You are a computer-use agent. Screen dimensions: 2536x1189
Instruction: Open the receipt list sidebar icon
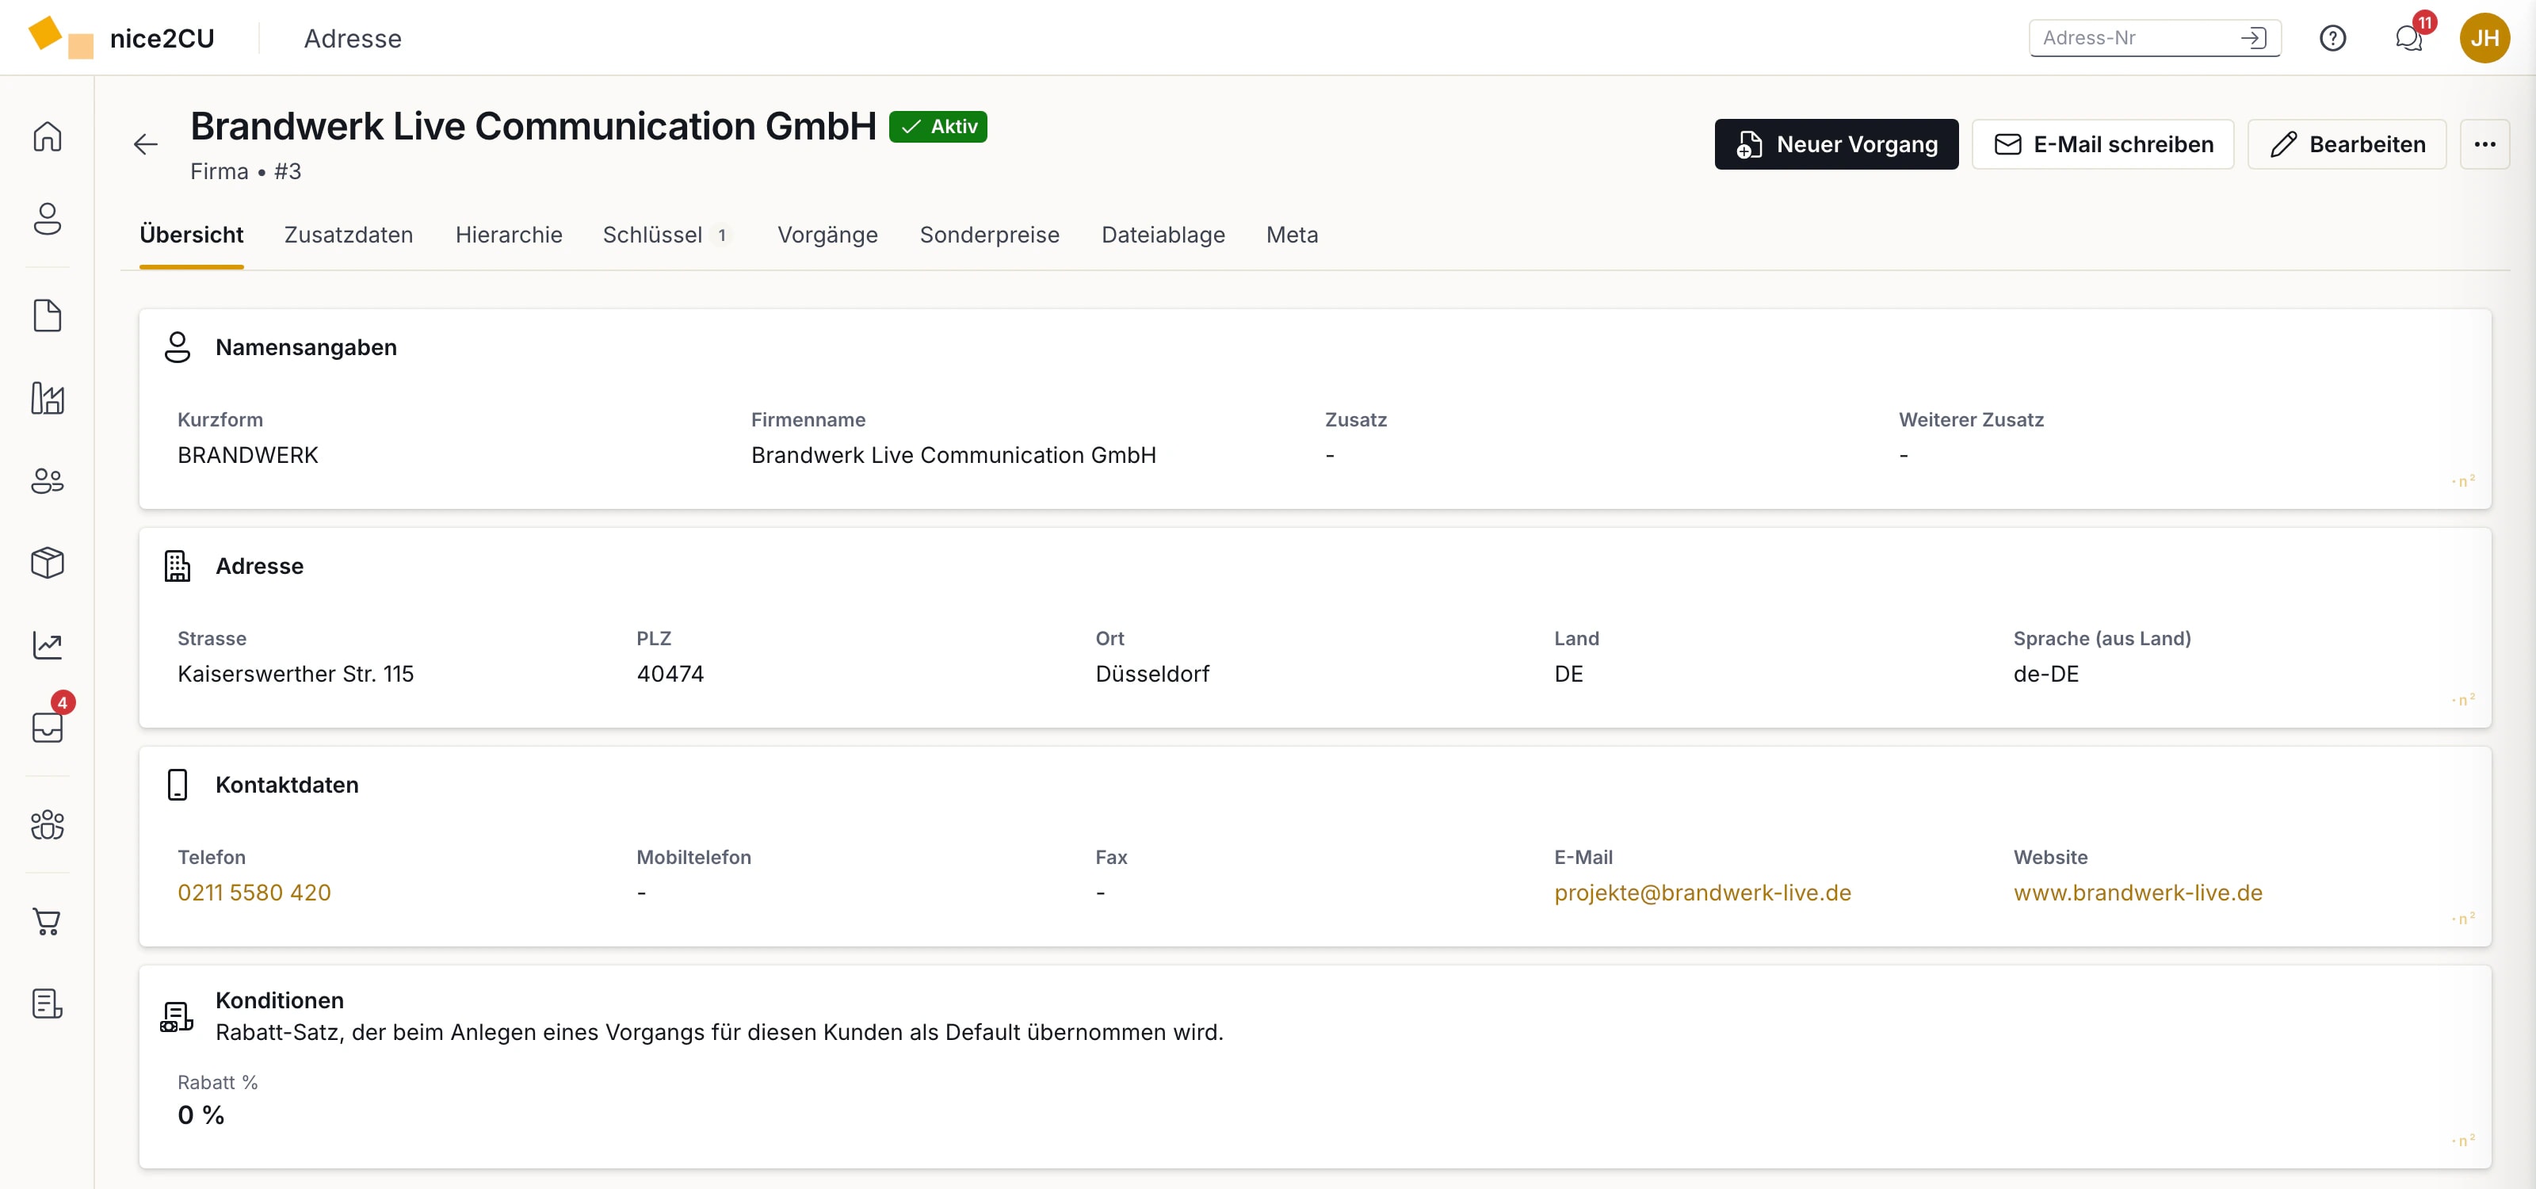pos(48,1004)
